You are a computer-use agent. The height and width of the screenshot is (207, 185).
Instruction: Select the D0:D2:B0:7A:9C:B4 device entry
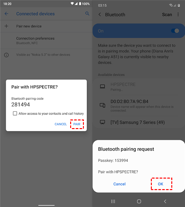[x=139, y=105]
